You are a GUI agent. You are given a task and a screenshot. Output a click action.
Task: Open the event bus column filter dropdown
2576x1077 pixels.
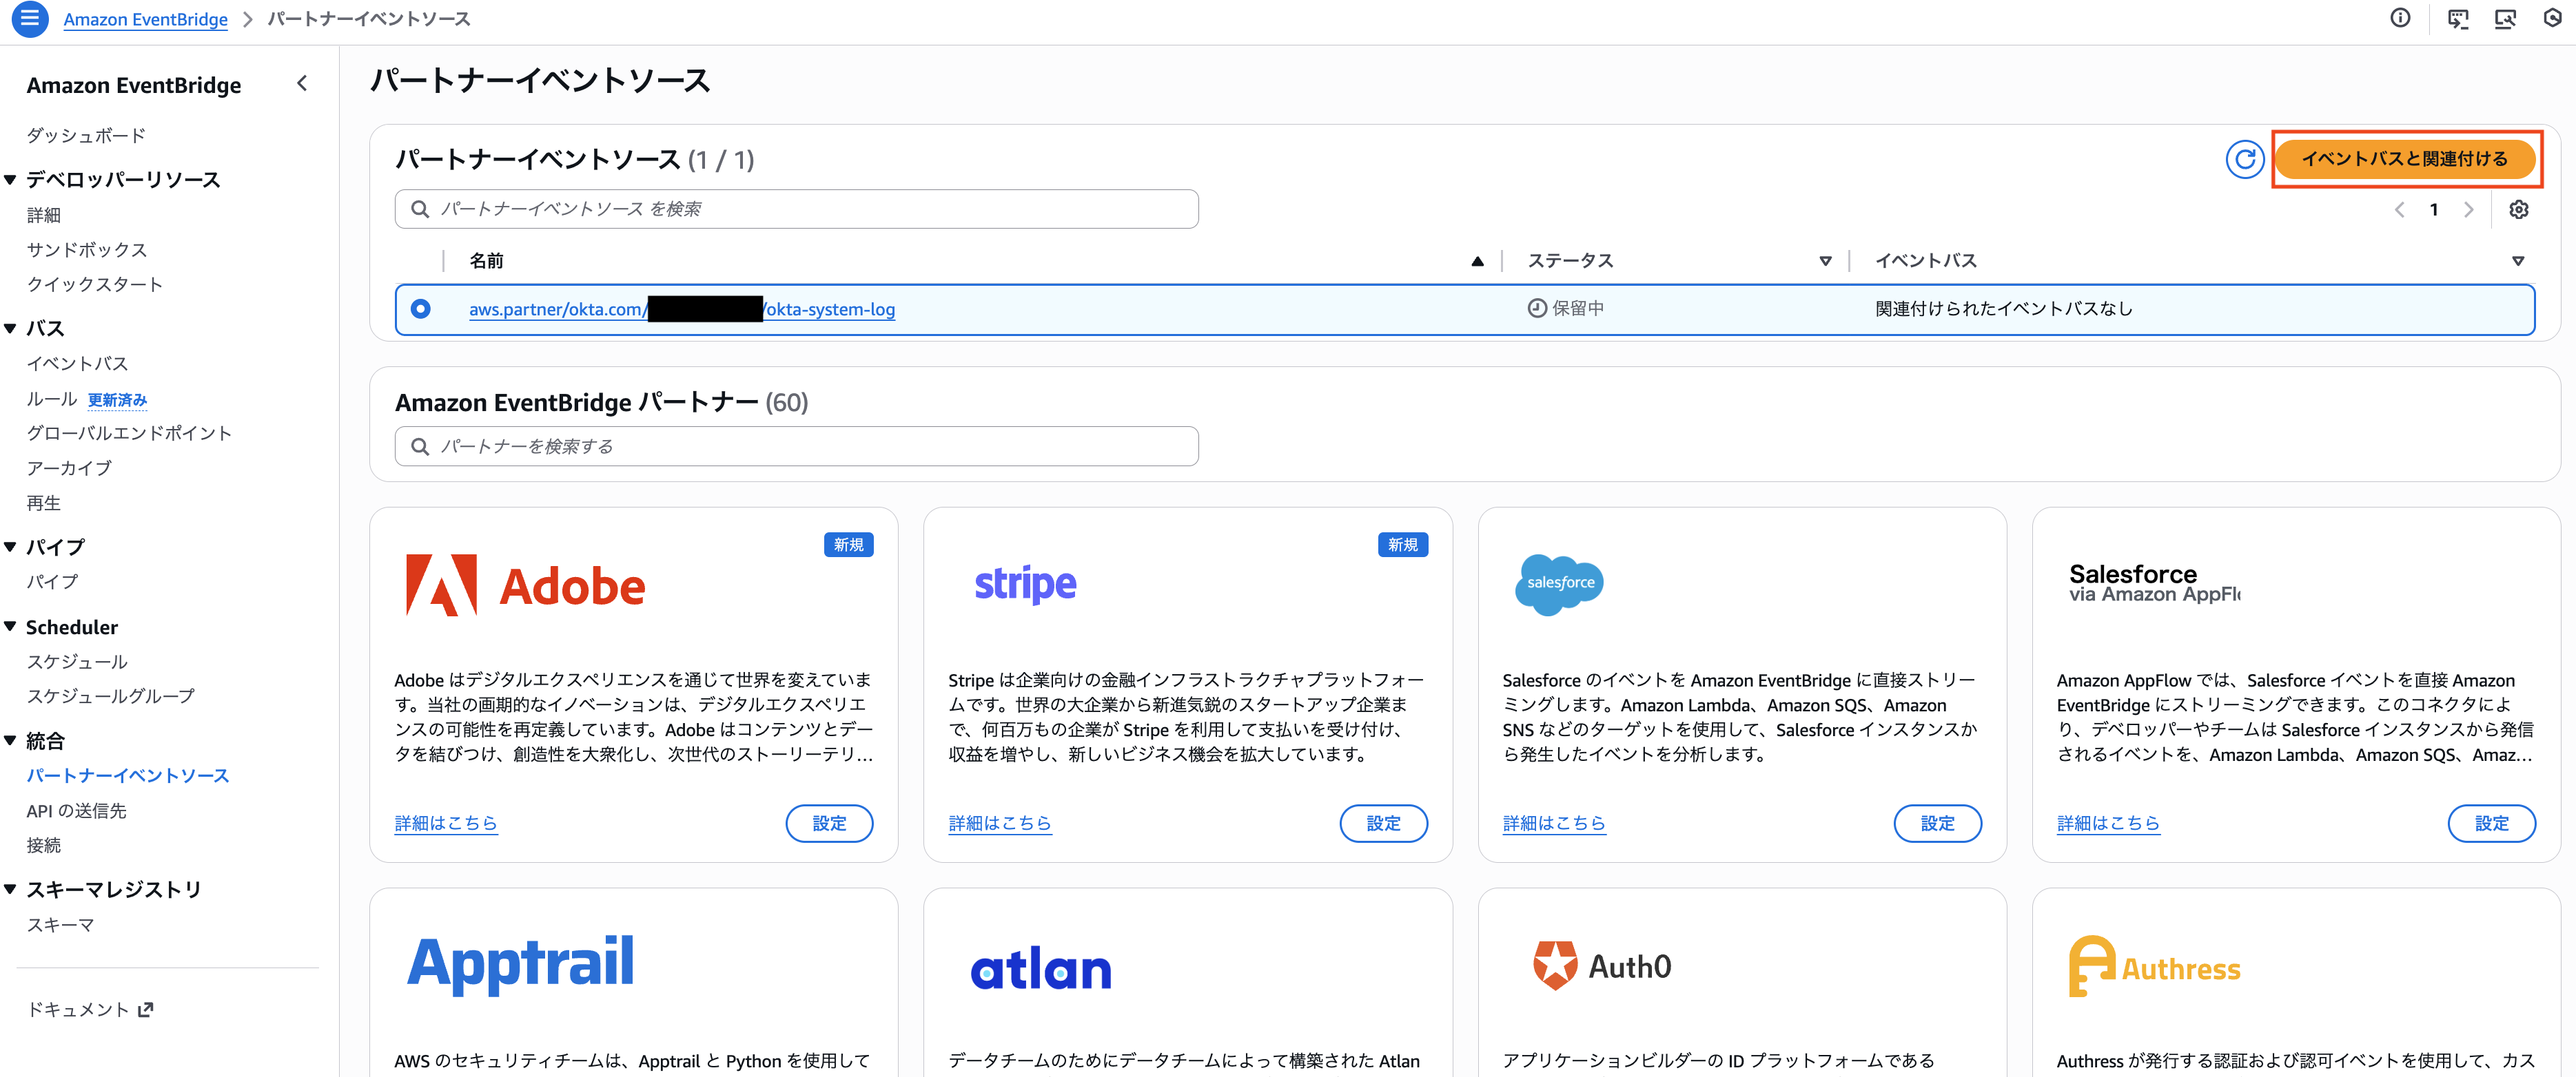click(x=2519, y=260)
